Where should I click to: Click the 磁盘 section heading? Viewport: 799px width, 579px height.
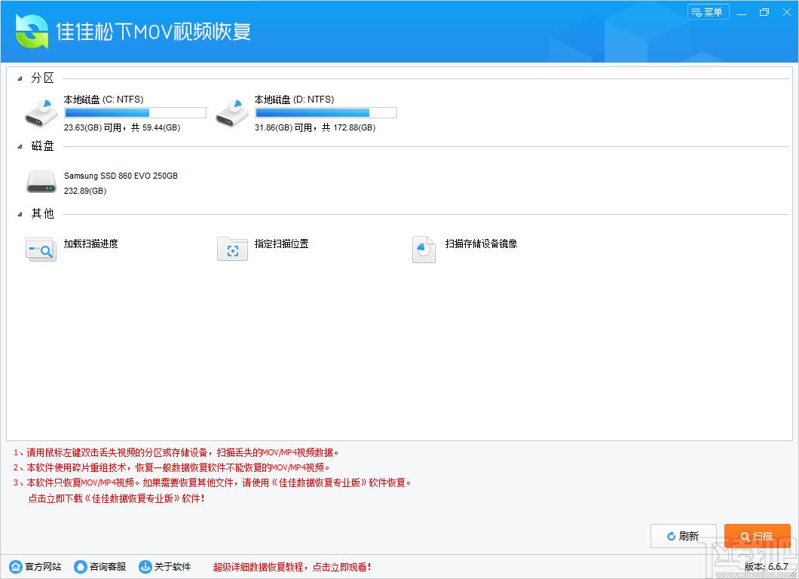point(42,146)
